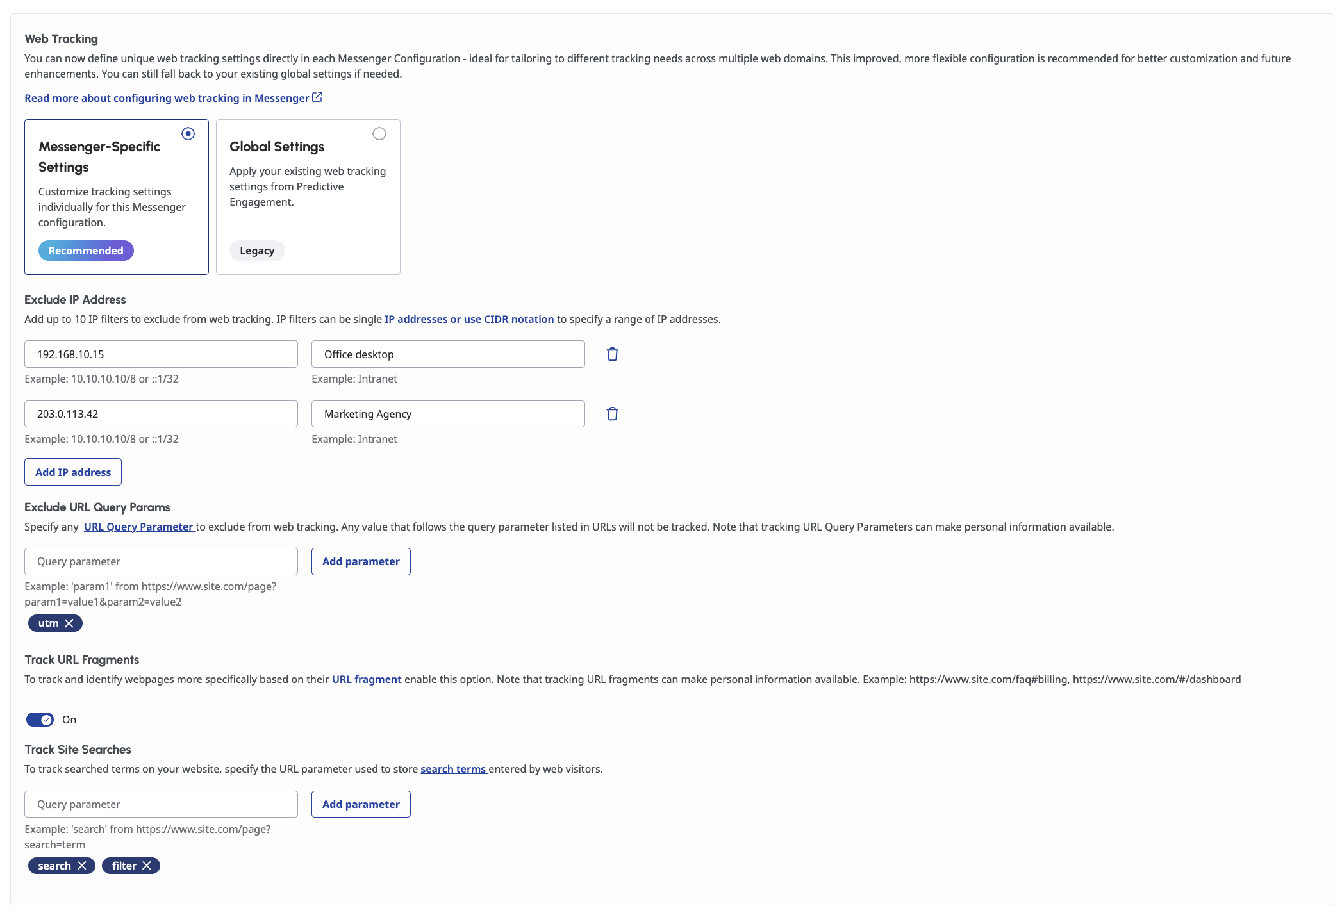Turn off Track URL Fragments toggle

40,720
